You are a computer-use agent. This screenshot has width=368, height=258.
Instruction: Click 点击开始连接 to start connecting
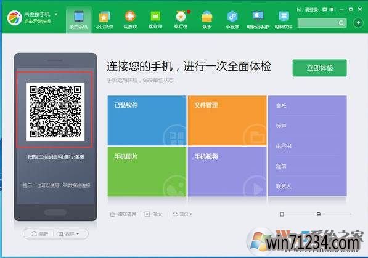(x=38, y=22)
